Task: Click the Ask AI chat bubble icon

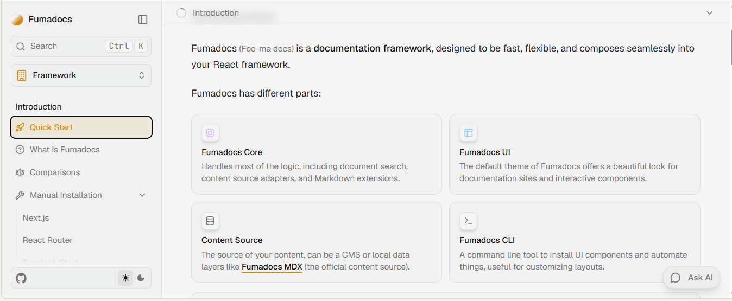Action: pyautogui.click(x=676, y=278)
